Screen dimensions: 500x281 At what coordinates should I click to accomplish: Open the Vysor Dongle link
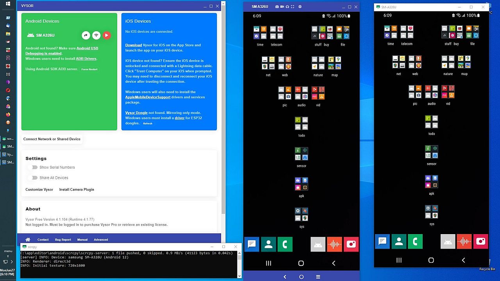(x=136, y=113)
